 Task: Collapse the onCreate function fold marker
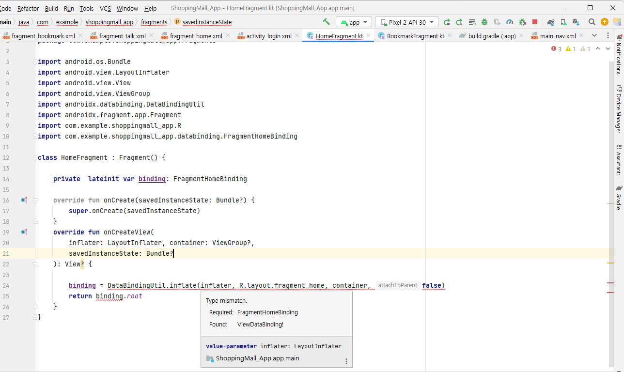(35, 200)
